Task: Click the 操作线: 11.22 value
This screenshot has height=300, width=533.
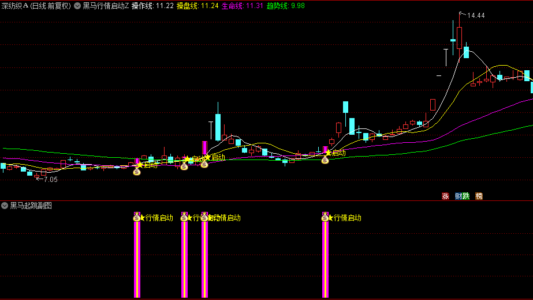Action: click(x=152, y=6)
